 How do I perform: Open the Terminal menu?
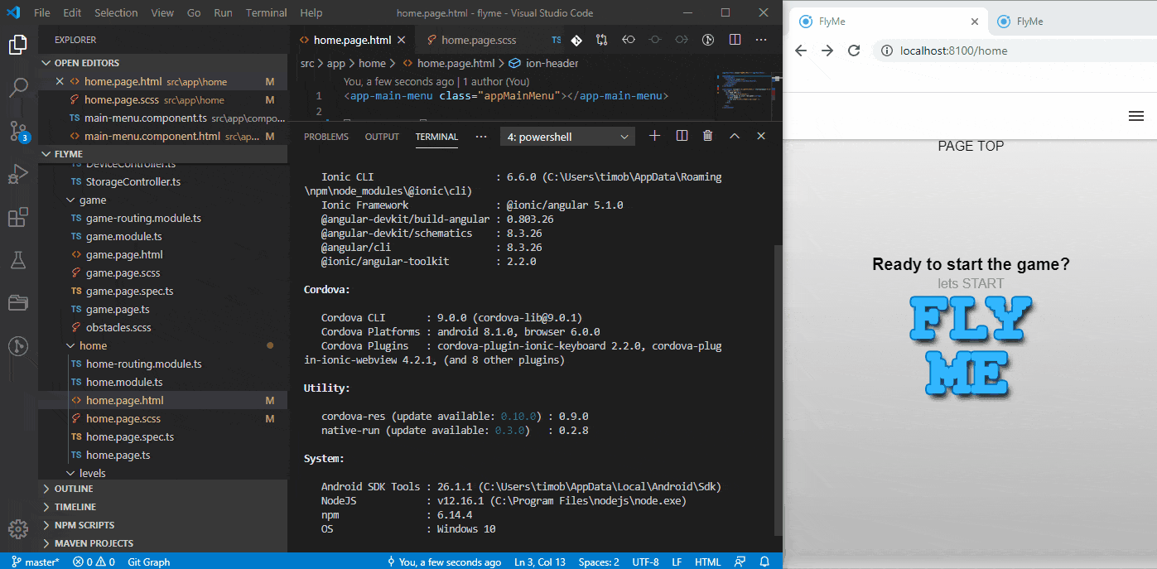click(x=267, y=13)
